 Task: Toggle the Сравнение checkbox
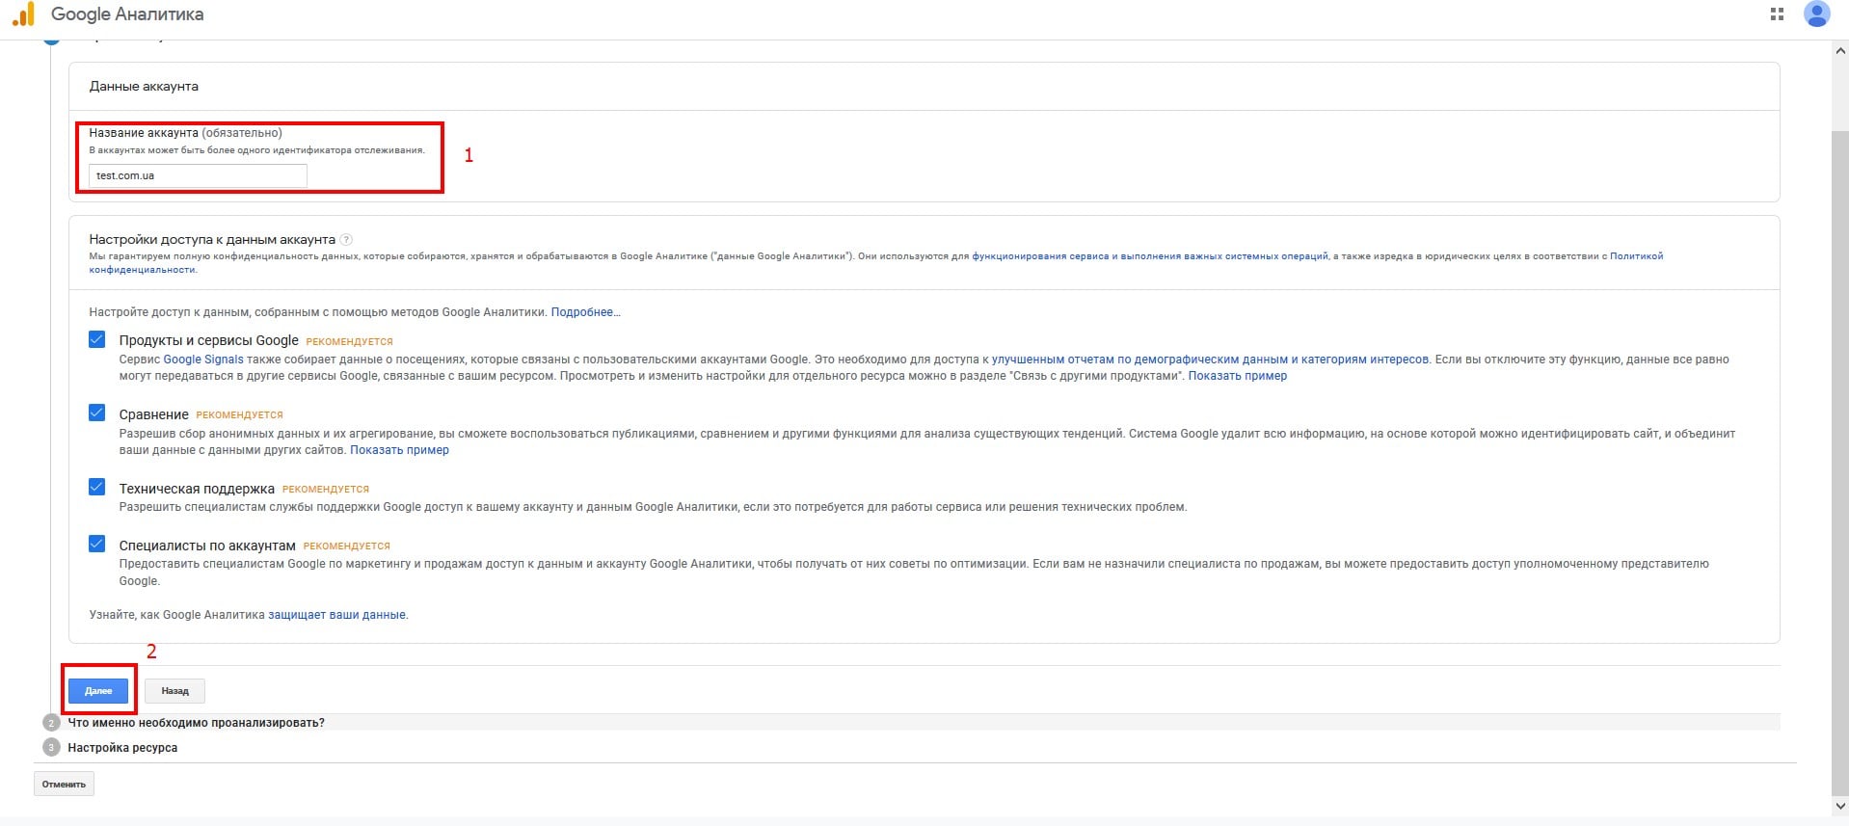pos(97,413)
